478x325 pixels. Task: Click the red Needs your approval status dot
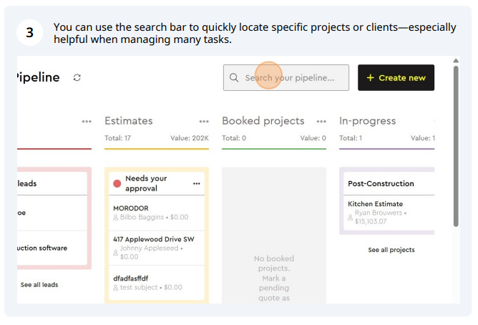click(117, 183)
